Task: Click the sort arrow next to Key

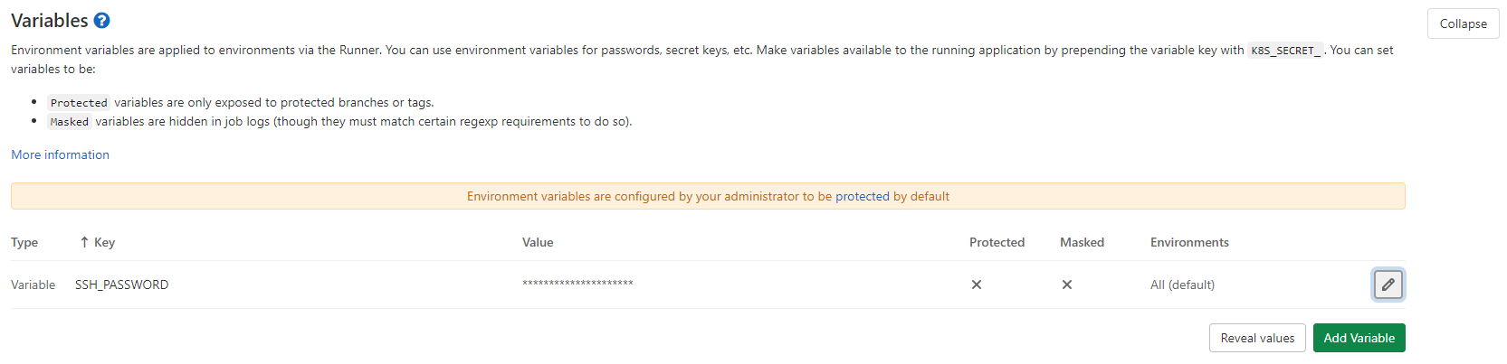Action: [84, 242]
